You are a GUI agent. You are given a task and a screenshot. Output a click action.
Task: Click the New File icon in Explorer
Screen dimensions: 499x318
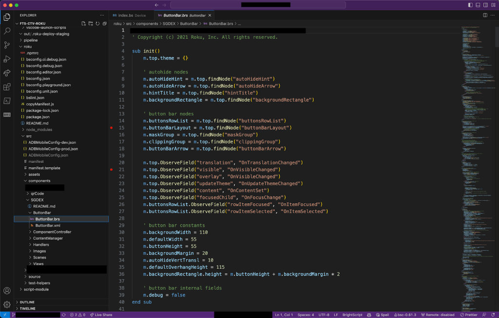click(x=84, y=23)
